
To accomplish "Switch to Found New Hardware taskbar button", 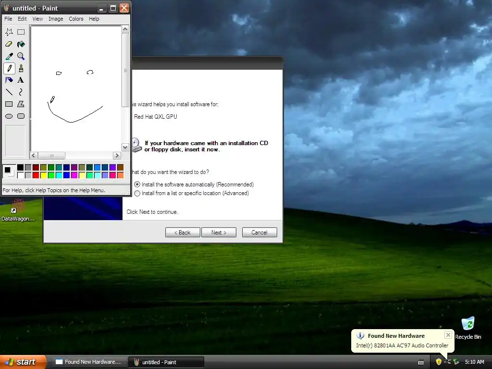I will coord(89,362).
